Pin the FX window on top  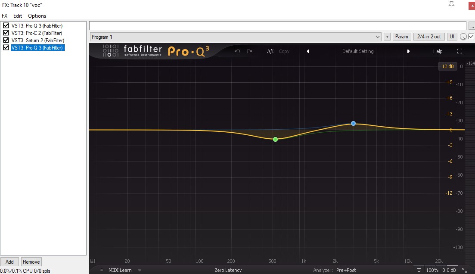click(451, 5)
